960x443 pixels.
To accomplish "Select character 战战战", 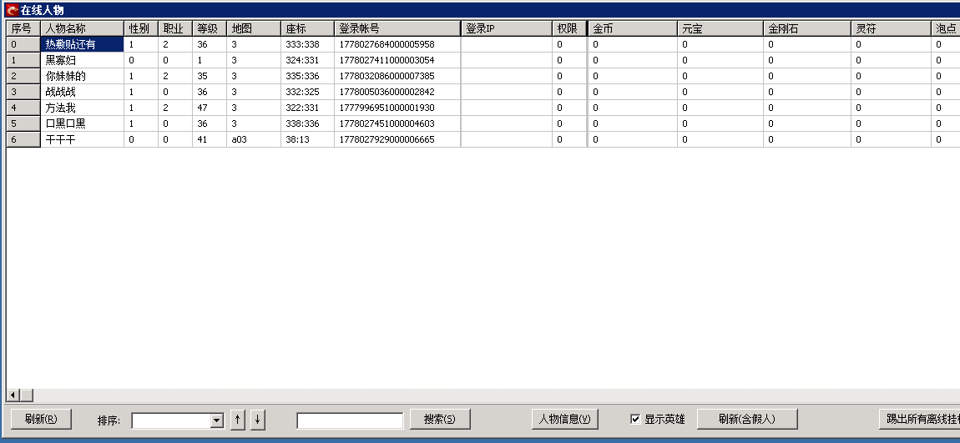I will [x=82, y=92].
